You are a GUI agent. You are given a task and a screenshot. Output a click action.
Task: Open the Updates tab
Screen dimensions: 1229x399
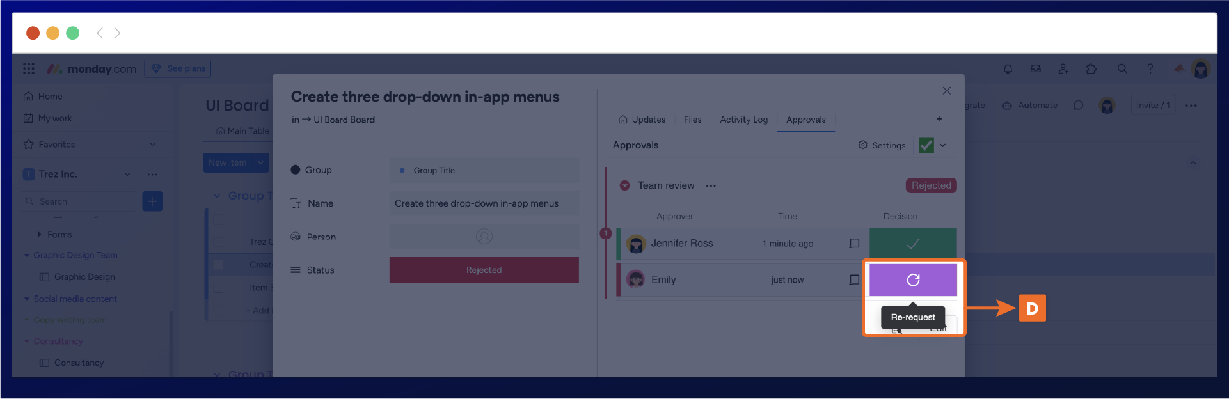click(642, 120)
